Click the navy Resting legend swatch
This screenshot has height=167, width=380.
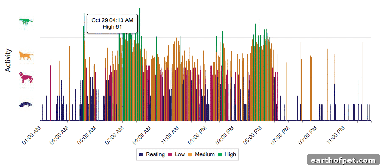tap(141, 154)
